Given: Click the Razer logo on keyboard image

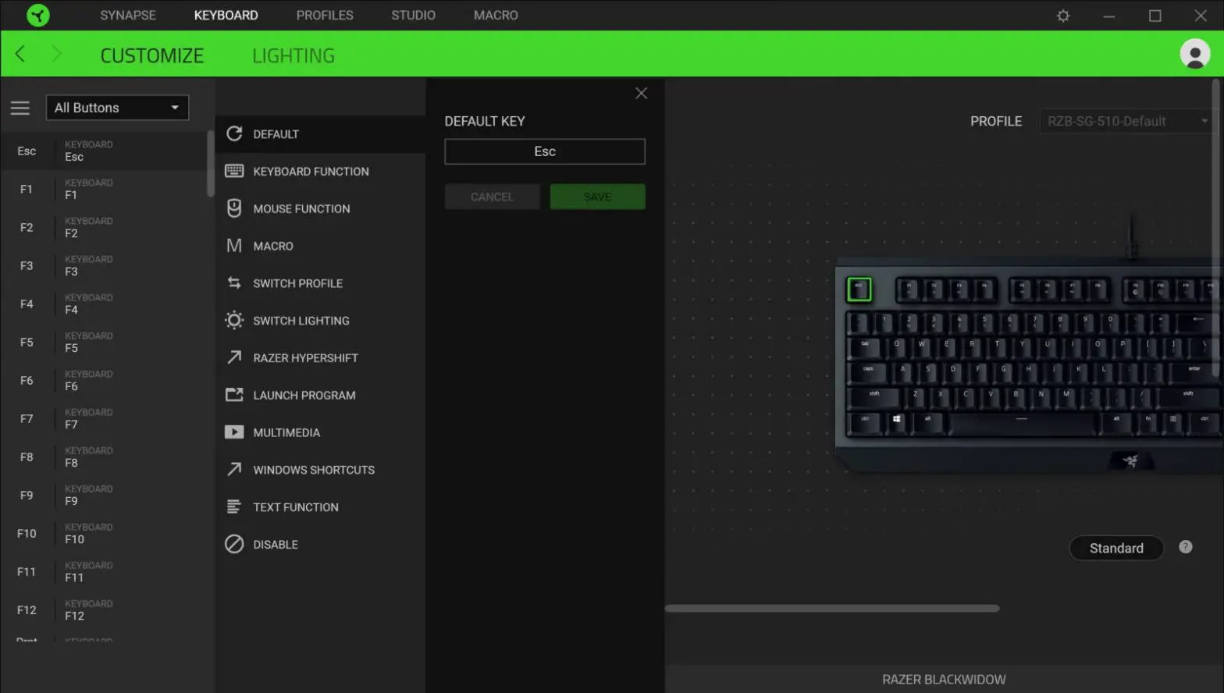Looking at the screenshot, I should point(1130,461).
